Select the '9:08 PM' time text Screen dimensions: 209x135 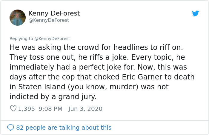pos(50,109)
